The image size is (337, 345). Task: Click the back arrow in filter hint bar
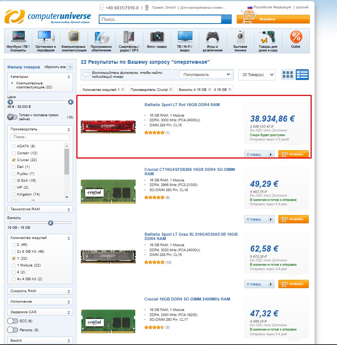[87, 74]
